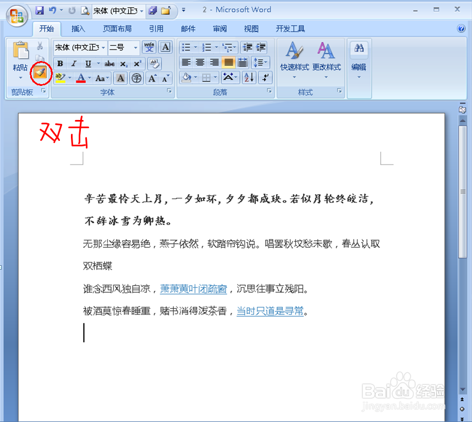
Task: Click the Sort icon in Paragraph group
Action: click(x=249, y=78)
